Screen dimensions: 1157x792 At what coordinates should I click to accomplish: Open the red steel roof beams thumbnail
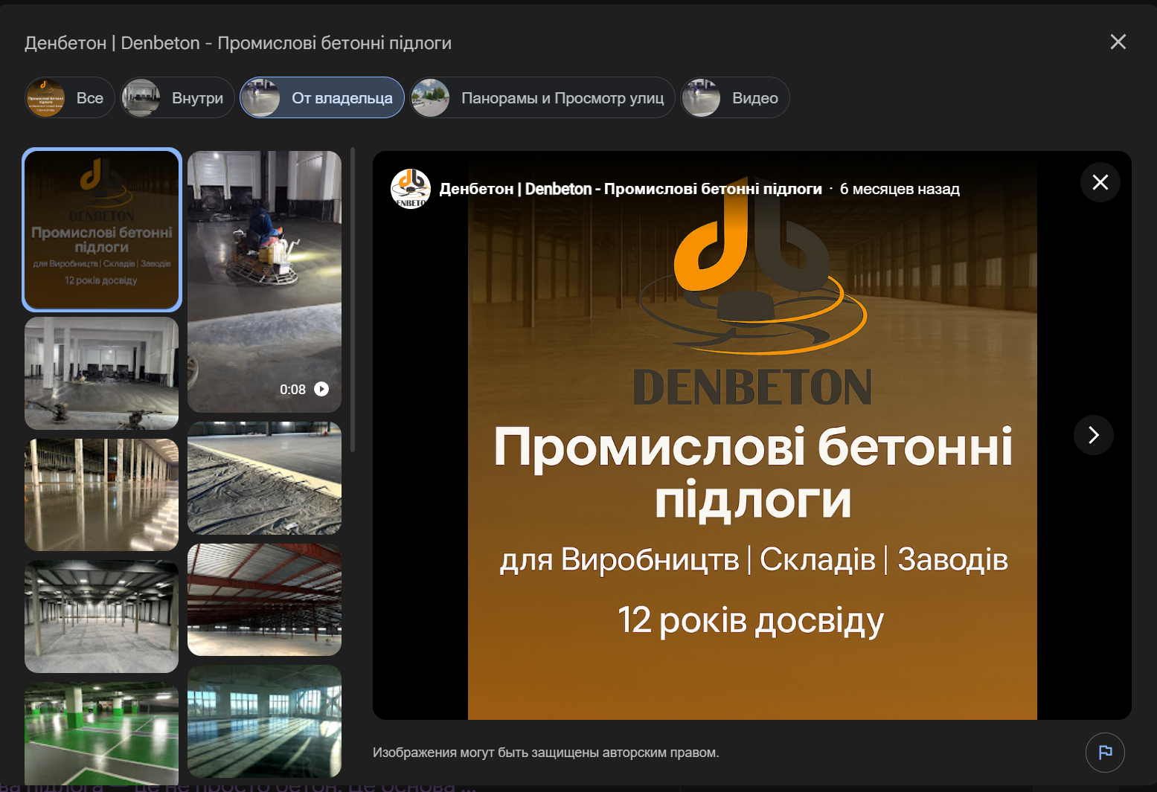click(264, 599)
